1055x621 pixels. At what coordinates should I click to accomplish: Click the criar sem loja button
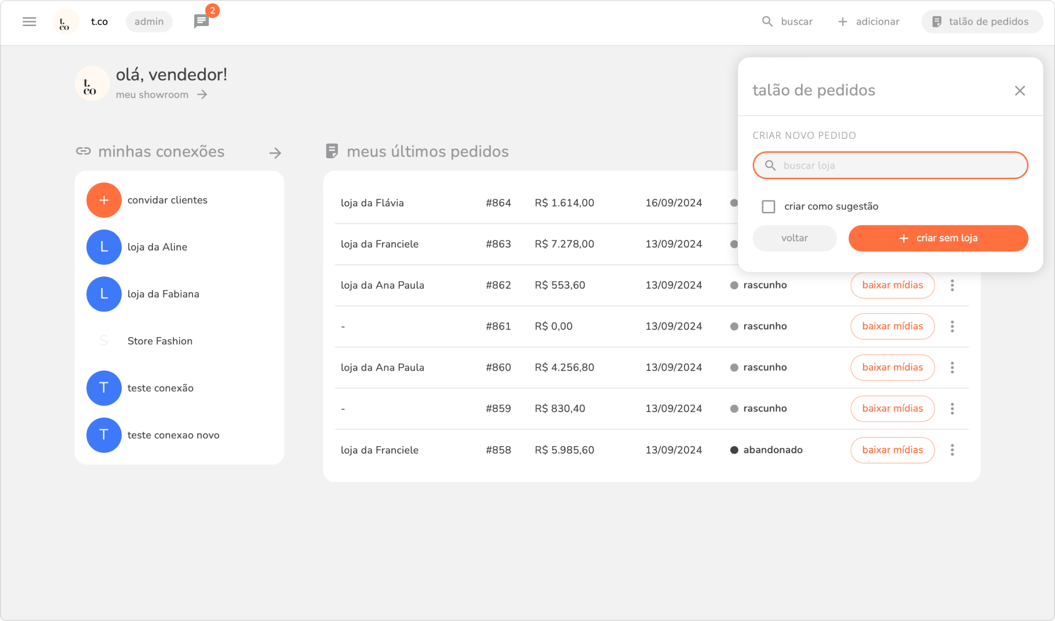click(938, 238)
